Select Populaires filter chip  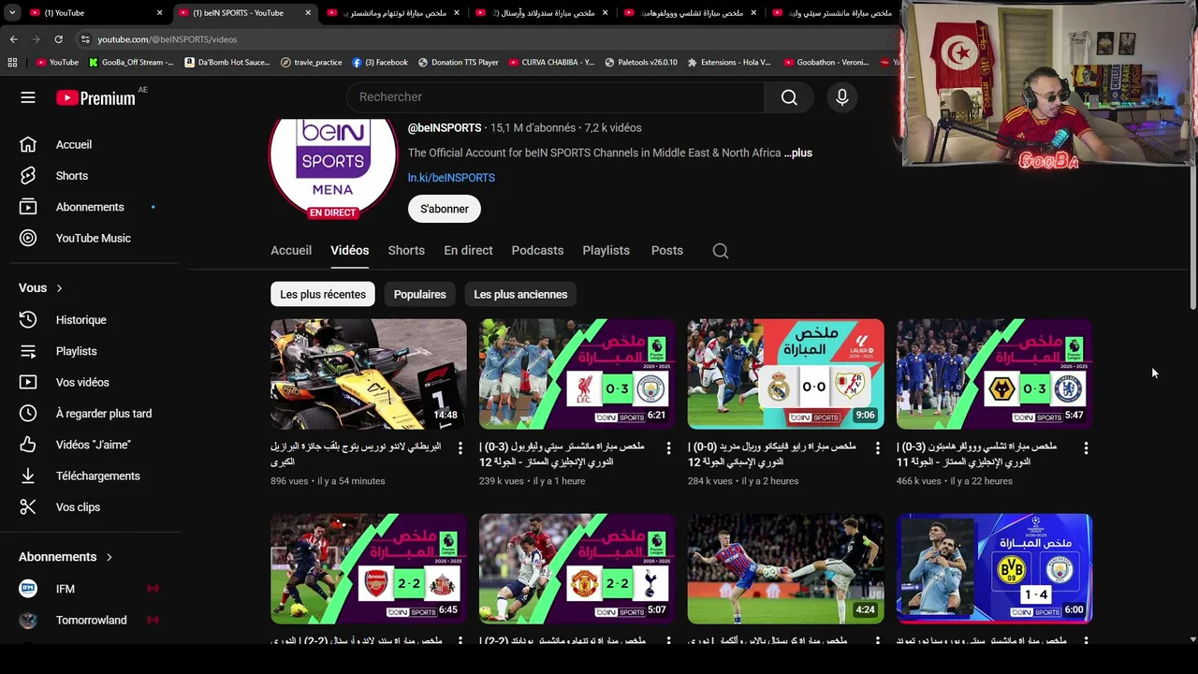click(x=419, y=294)
